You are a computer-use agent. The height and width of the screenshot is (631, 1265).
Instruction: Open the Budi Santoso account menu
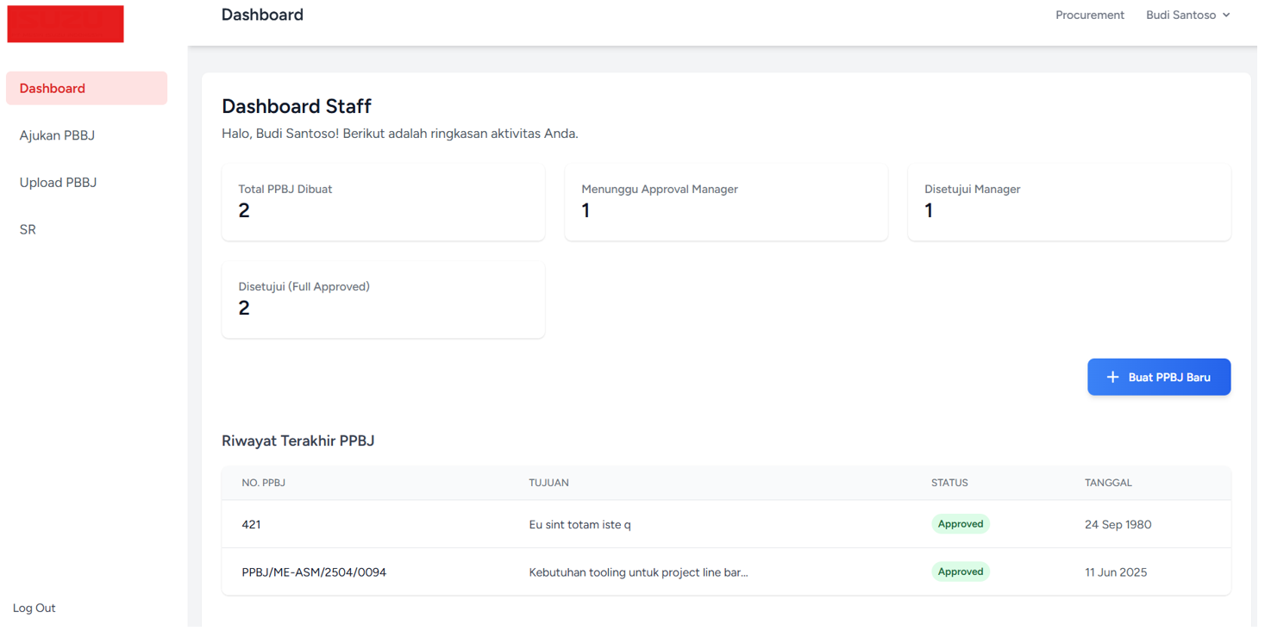pyautogui.click(x=1181, y=15)
